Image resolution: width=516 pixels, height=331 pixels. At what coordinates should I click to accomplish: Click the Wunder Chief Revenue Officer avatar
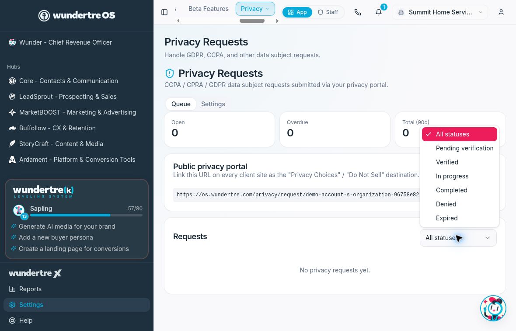click(12, 42)
